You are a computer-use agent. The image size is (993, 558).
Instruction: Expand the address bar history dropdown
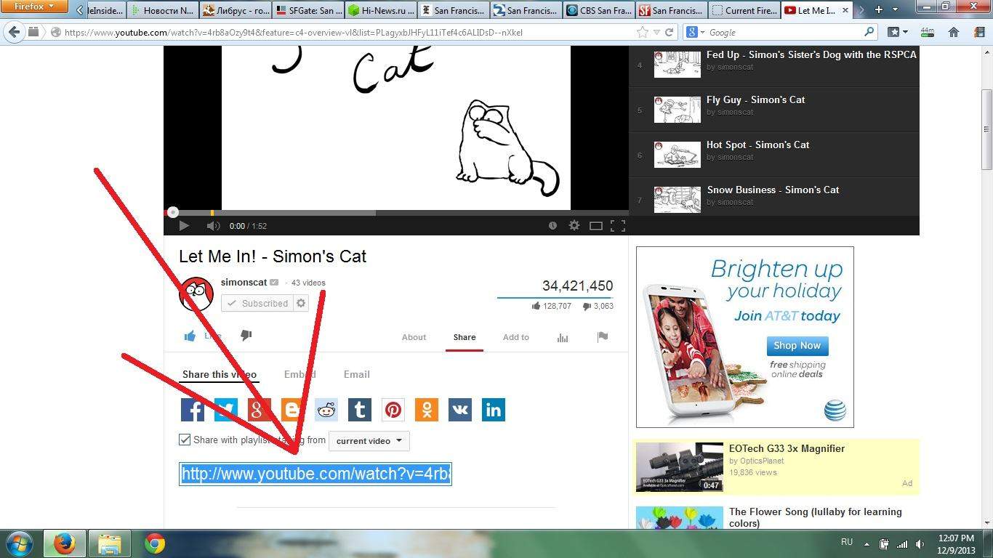point(657,32)
